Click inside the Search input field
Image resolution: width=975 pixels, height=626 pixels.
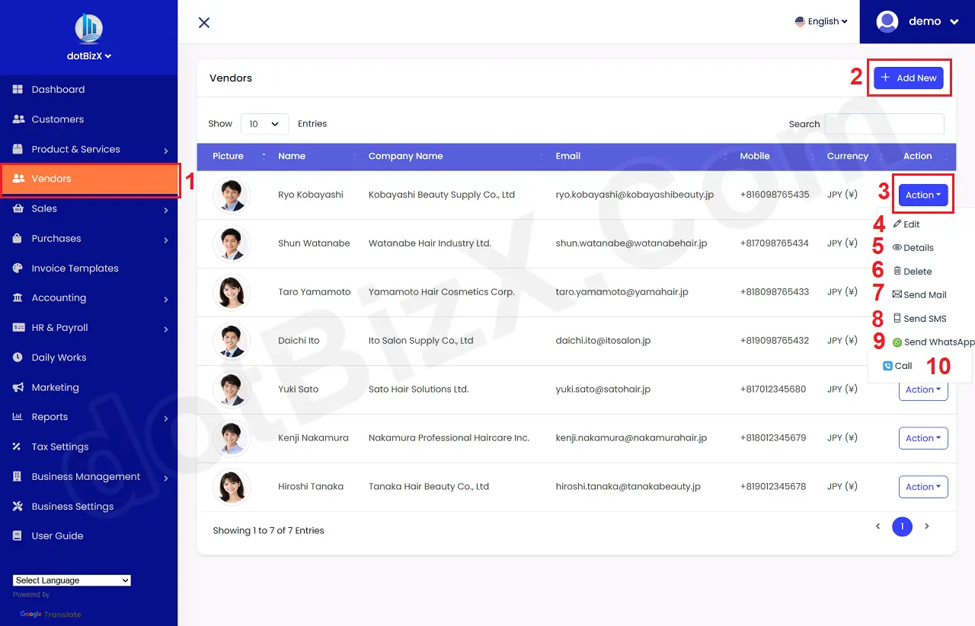884,124
